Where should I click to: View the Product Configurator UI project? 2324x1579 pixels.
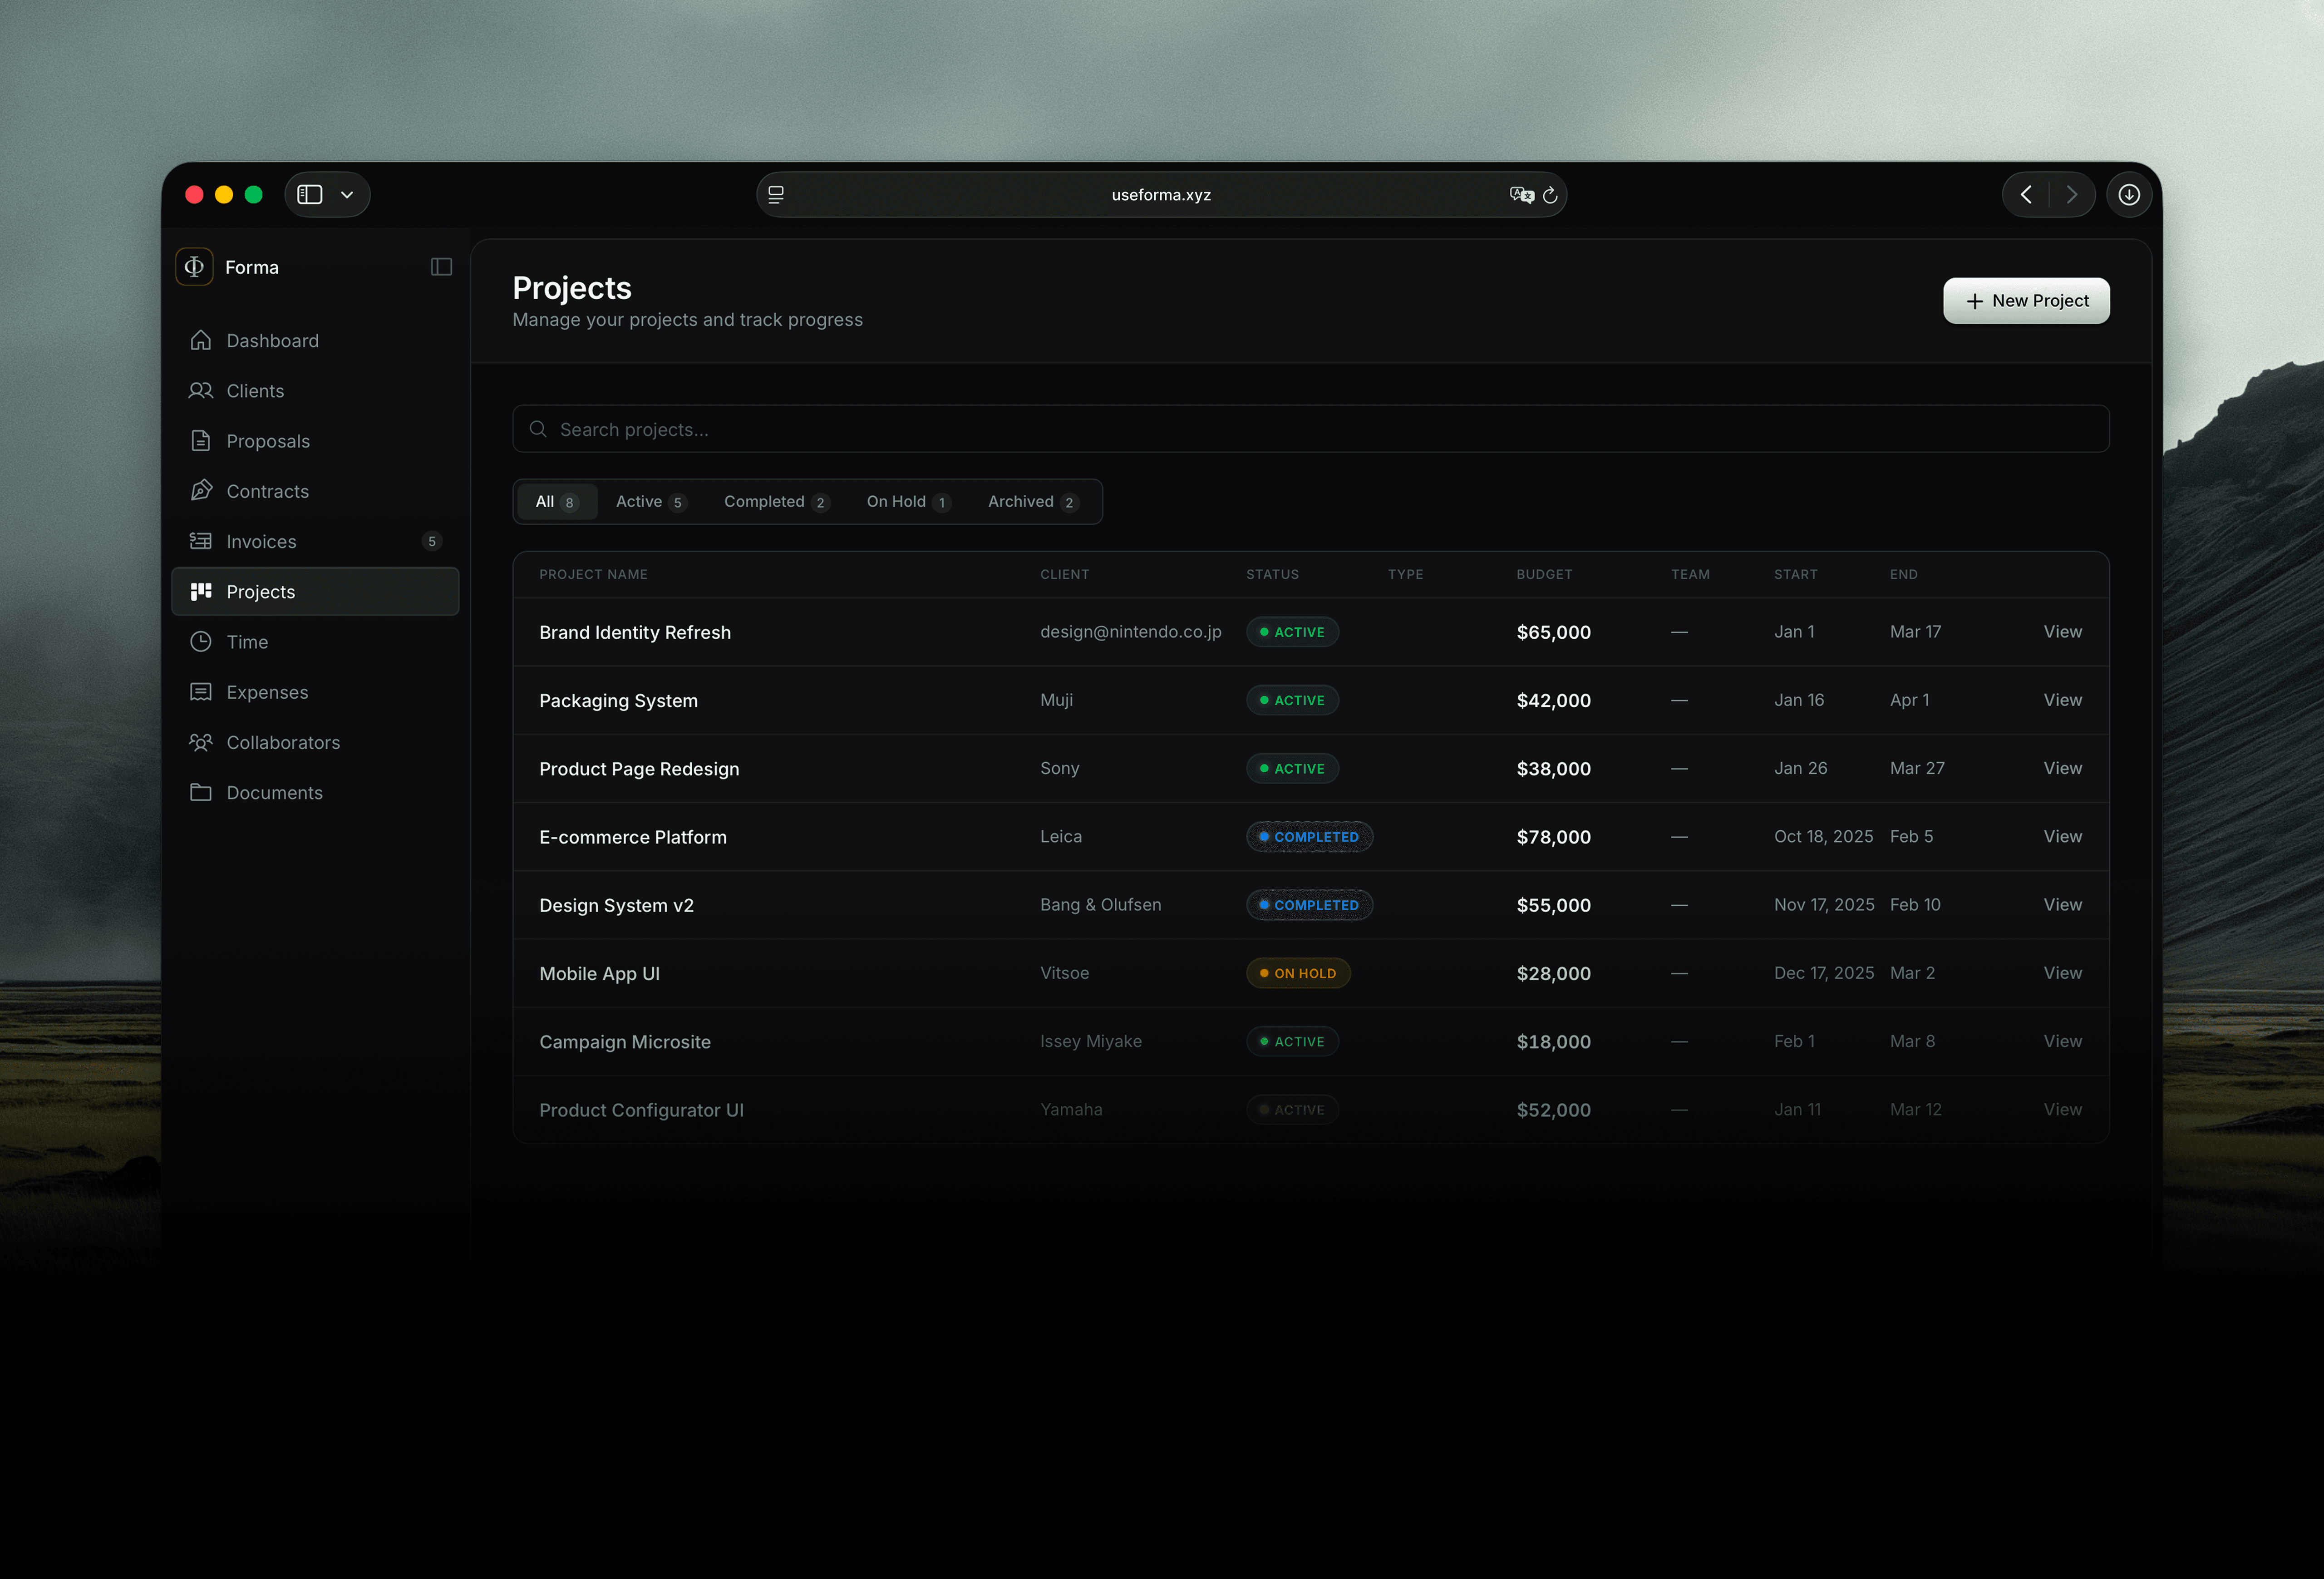click(x=2062, y=1109)
